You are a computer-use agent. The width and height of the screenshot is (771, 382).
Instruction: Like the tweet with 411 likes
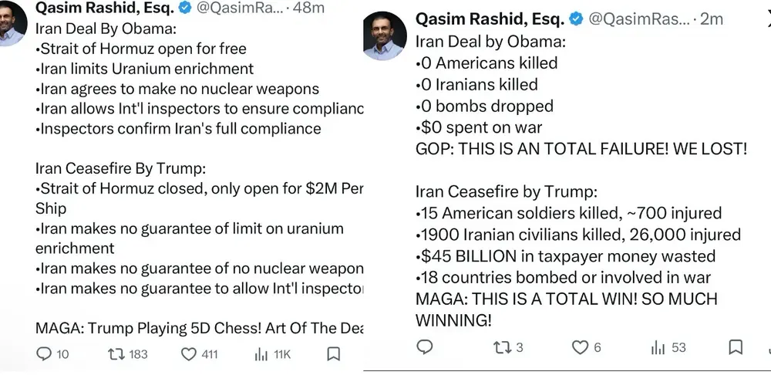[x=189, y=354]
